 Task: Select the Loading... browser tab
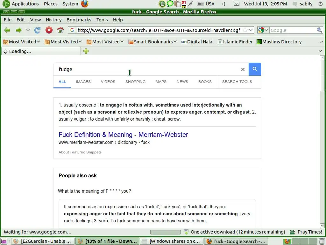point(41,51)
